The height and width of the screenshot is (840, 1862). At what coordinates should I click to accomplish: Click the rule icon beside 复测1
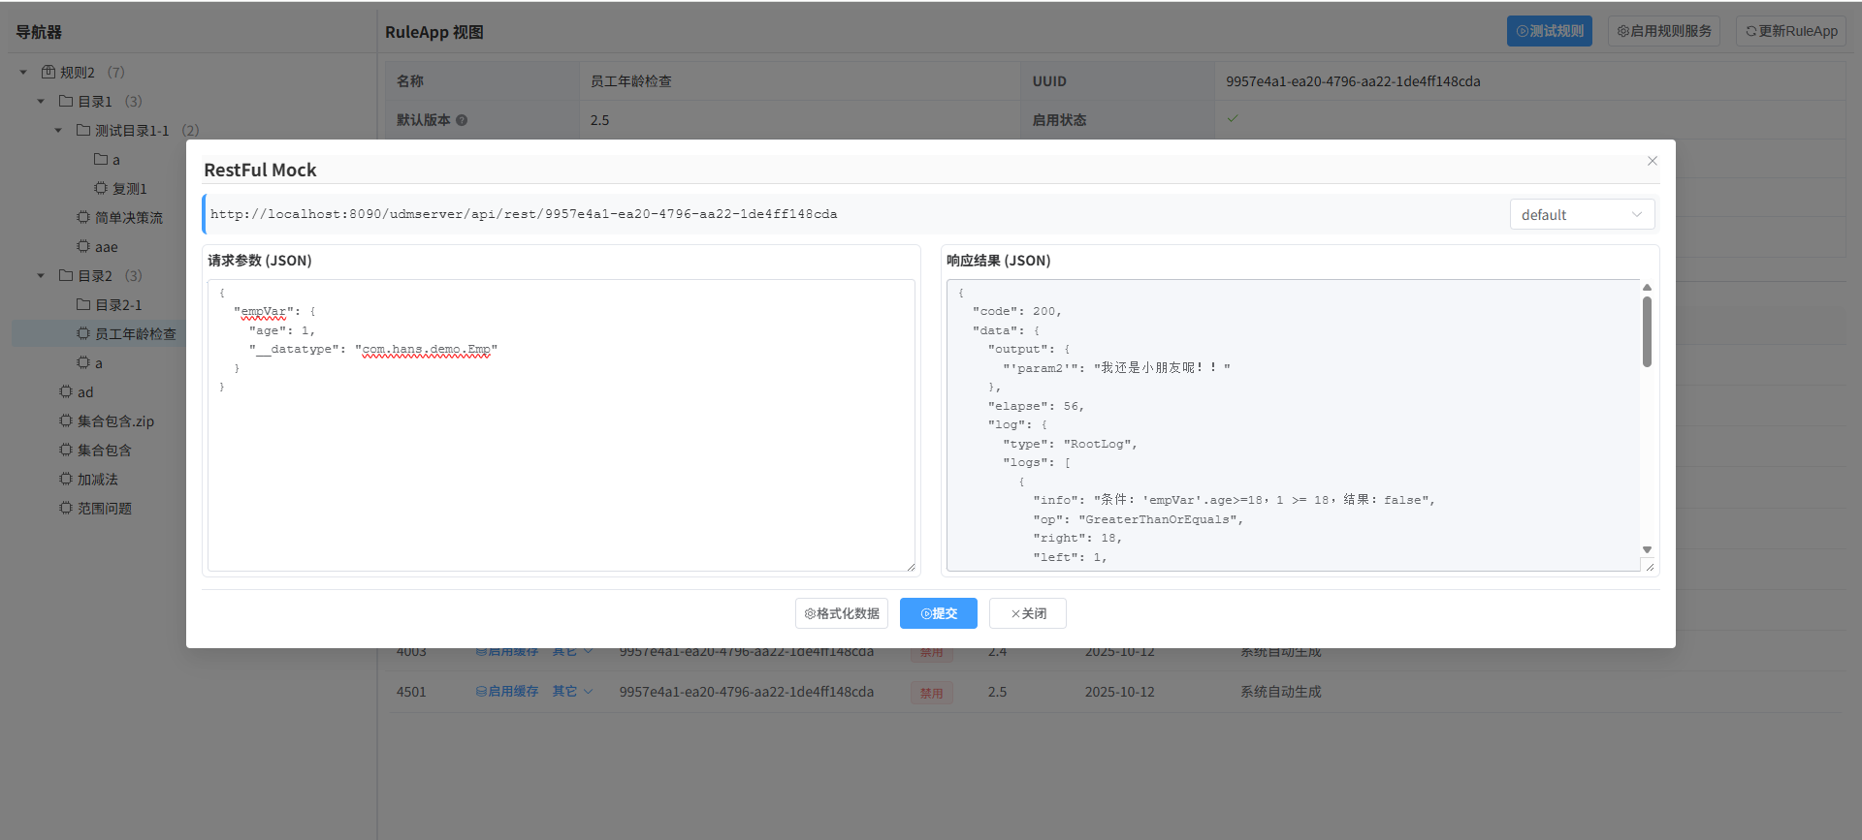click(x=101, y=188)
